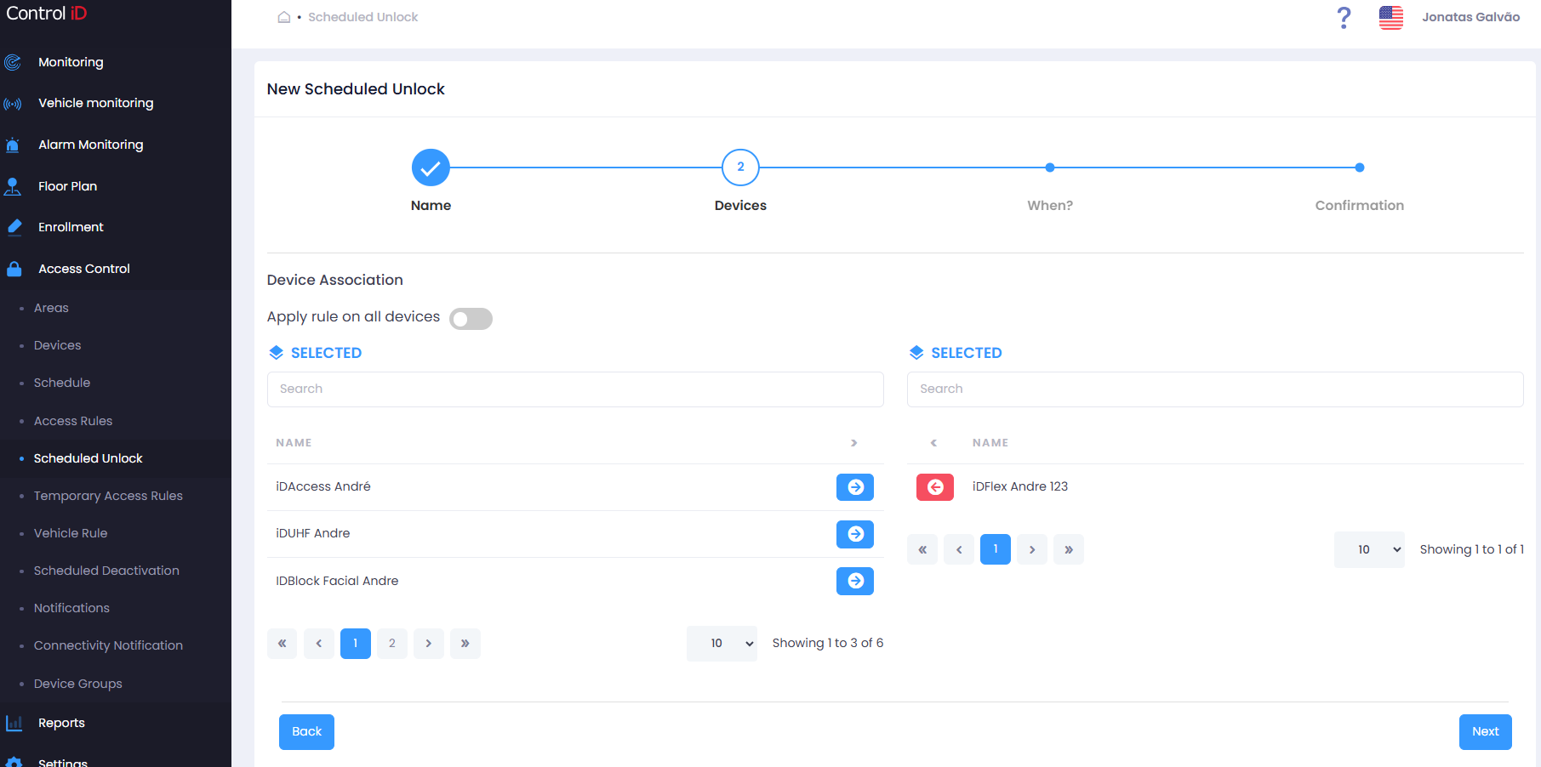Screen dimensions: 1541x767
Task: Change language via US flag icon
Action: [x=1391, y=17]
